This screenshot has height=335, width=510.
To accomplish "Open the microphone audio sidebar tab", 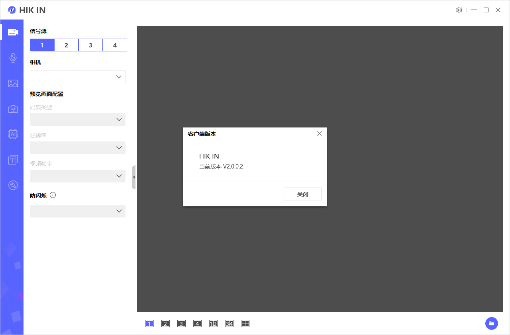I will (x=13, y=58).
